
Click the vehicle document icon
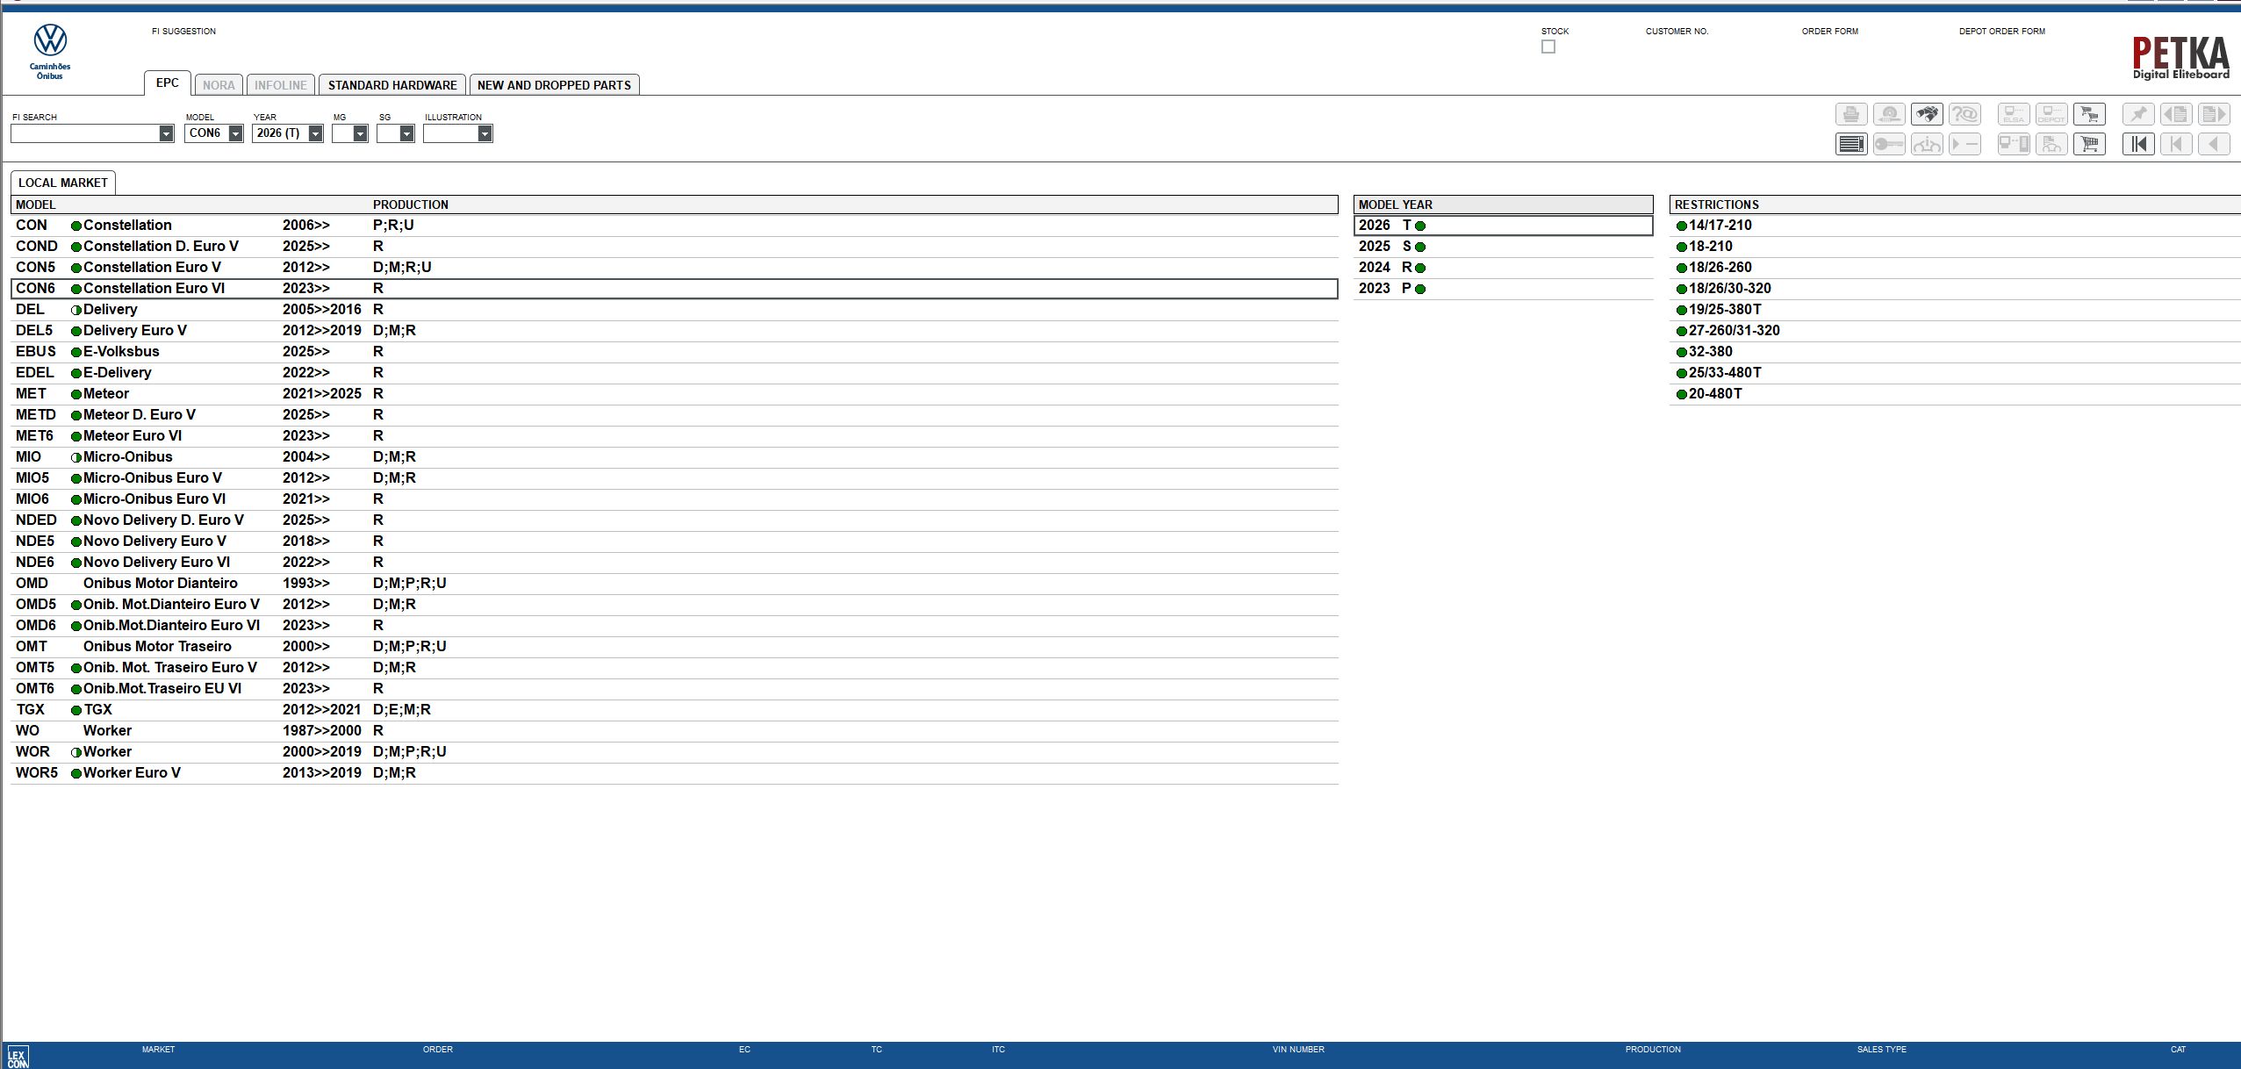[x=2051, y=144]
